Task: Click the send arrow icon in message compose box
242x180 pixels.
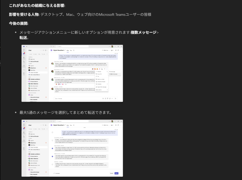Action: 115,98
